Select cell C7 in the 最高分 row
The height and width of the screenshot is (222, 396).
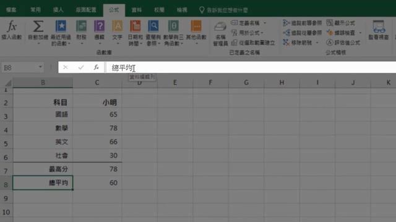pyautogui.click(x=97, y=169)
